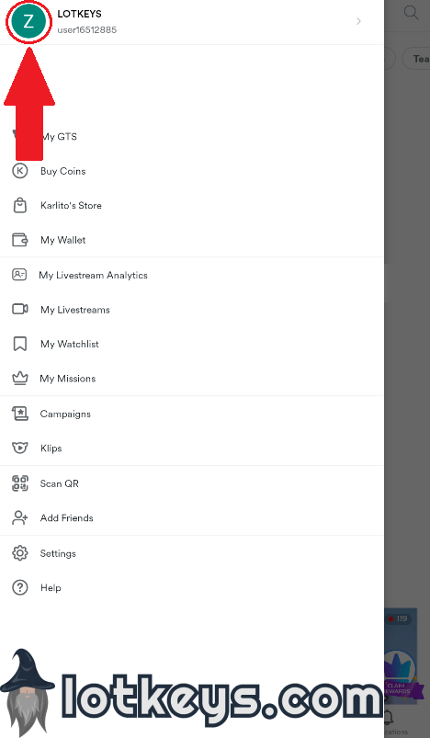Image resolution: width=430 pixels, height=738 pixels.
Task: Open Karlito's Store shopping bag icon
Action: point(20,205)
